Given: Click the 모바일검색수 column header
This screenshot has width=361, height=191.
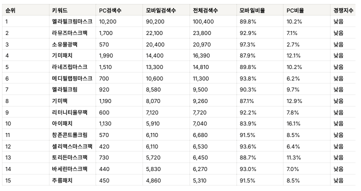Looking at the screenshot, I should (160, 10).
